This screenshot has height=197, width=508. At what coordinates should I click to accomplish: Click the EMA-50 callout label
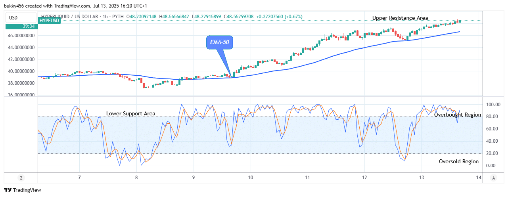point(219,42)
